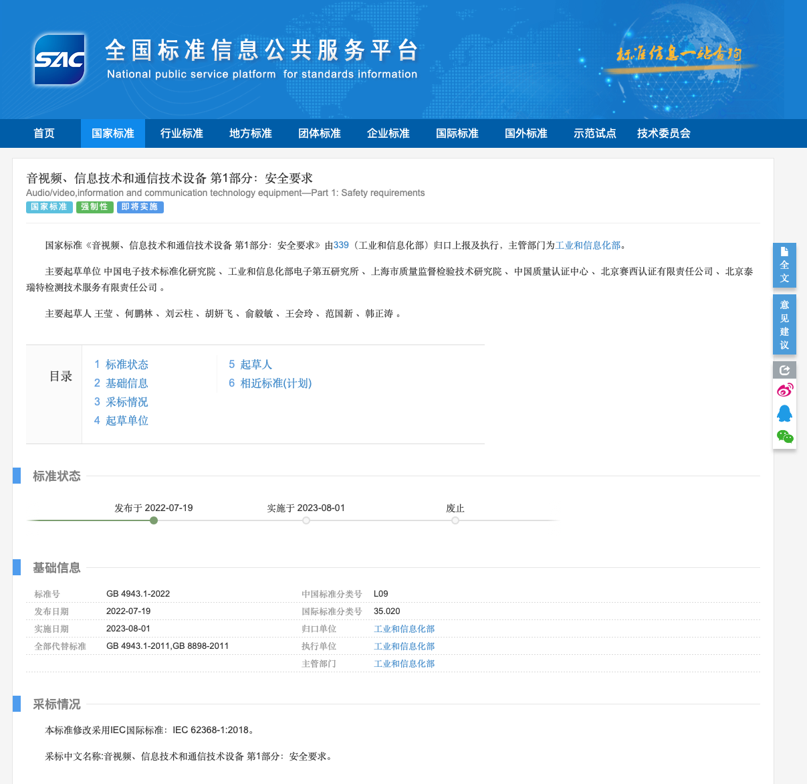Viewport: 807px width, 784px height.
Task: Open the 首页 home tab
Action: [44, 134]
